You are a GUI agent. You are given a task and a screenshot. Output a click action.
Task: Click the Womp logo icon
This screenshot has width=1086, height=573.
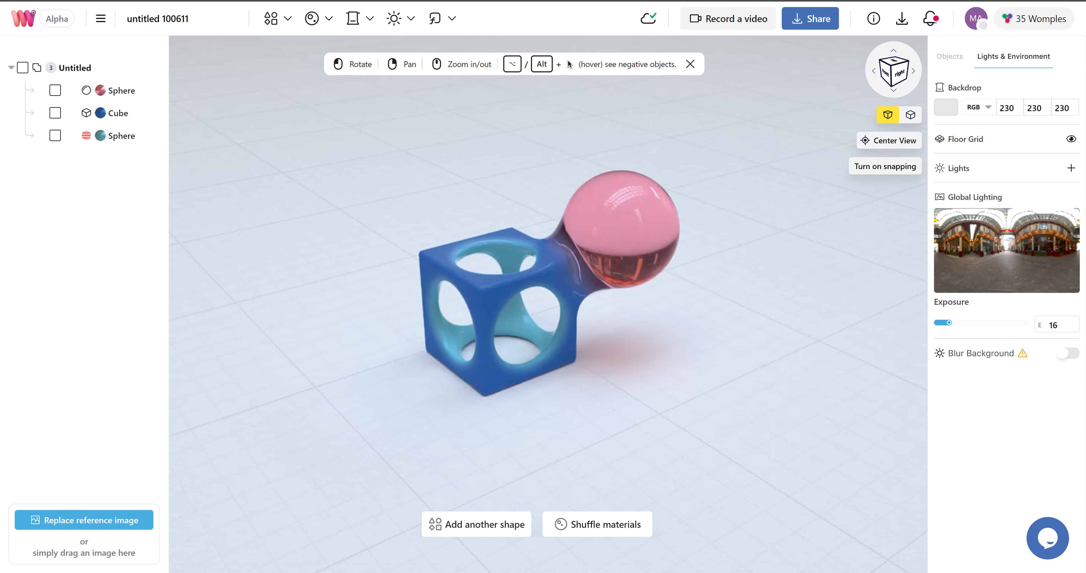[x=23, y=18]
